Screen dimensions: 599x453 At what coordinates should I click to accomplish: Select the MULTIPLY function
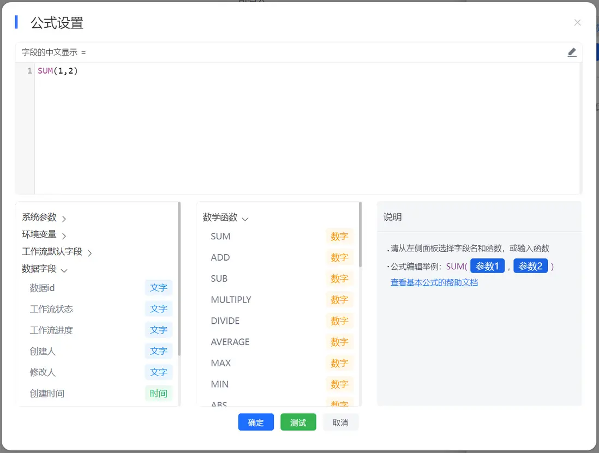click(x=230, y=299)
